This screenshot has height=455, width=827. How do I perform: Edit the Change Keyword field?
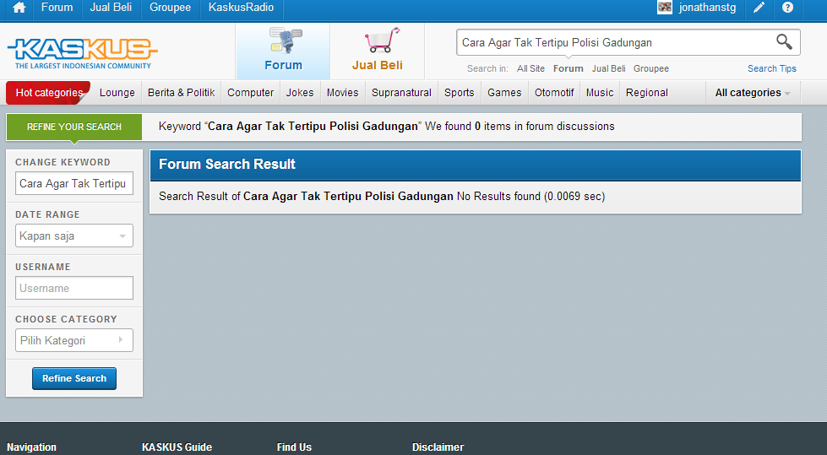[x=73, y=183]
